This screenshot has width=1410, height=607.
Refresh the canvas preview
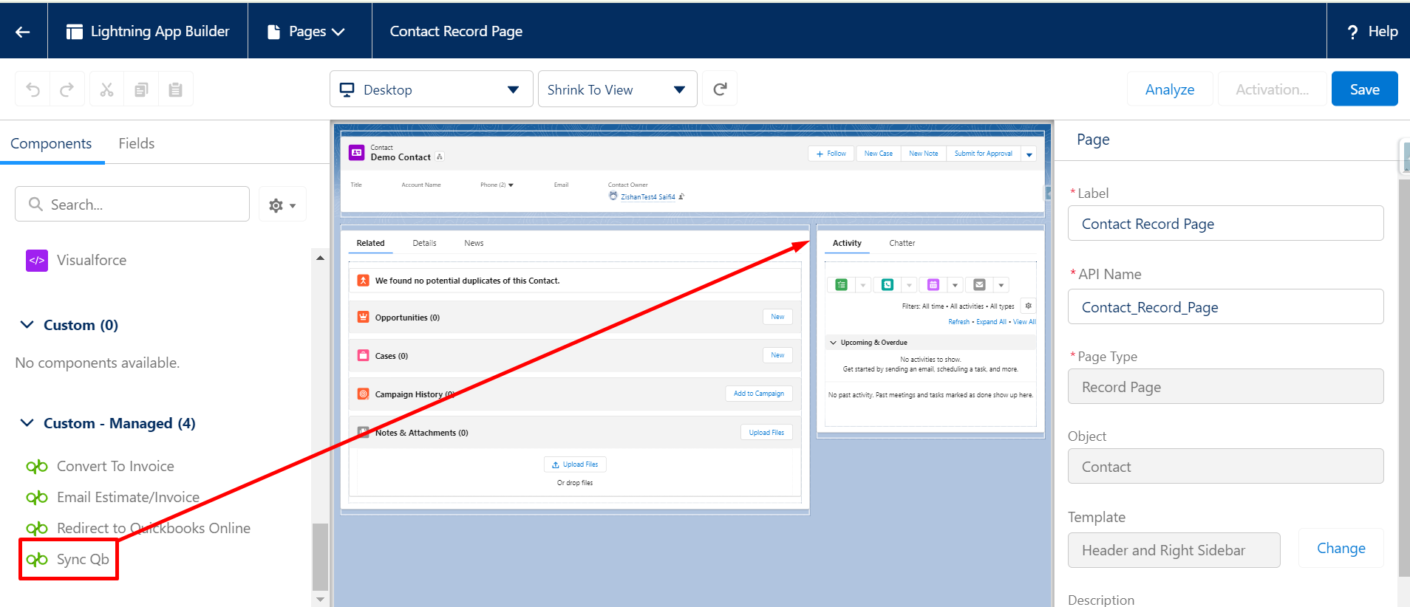tap(720, 89)
